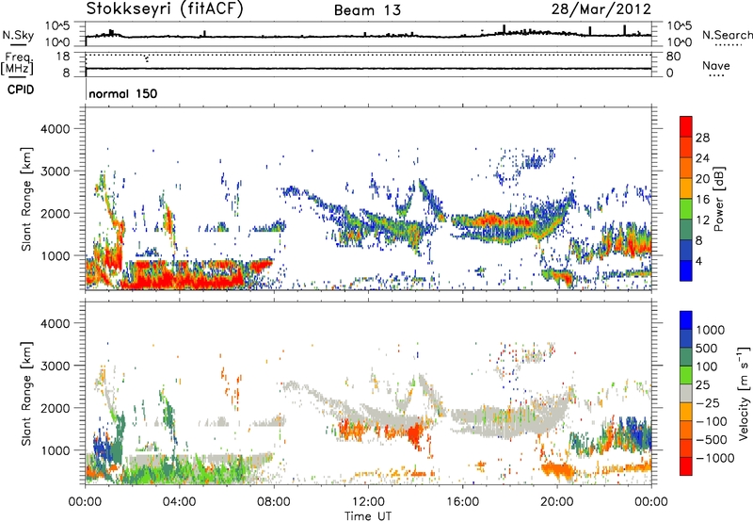Click the 08:00 time tick label
The image size is (753, 522).
[x=274, y=502]
